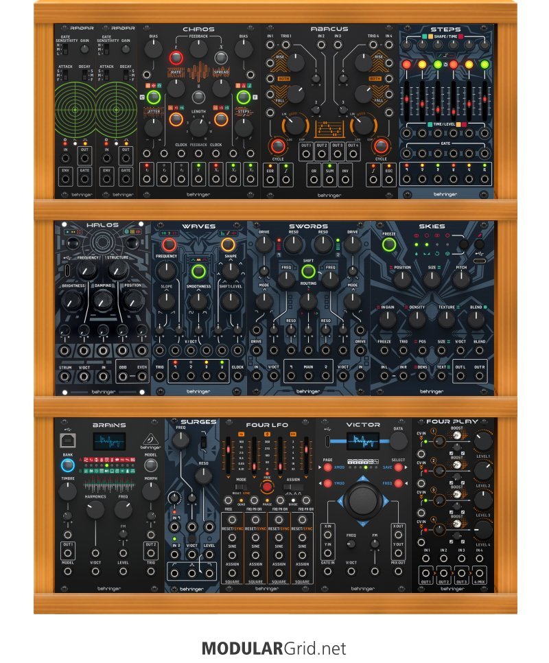
Task: Click the blue A arrow beside Victor joystick
Action: [x=340, y=501]
